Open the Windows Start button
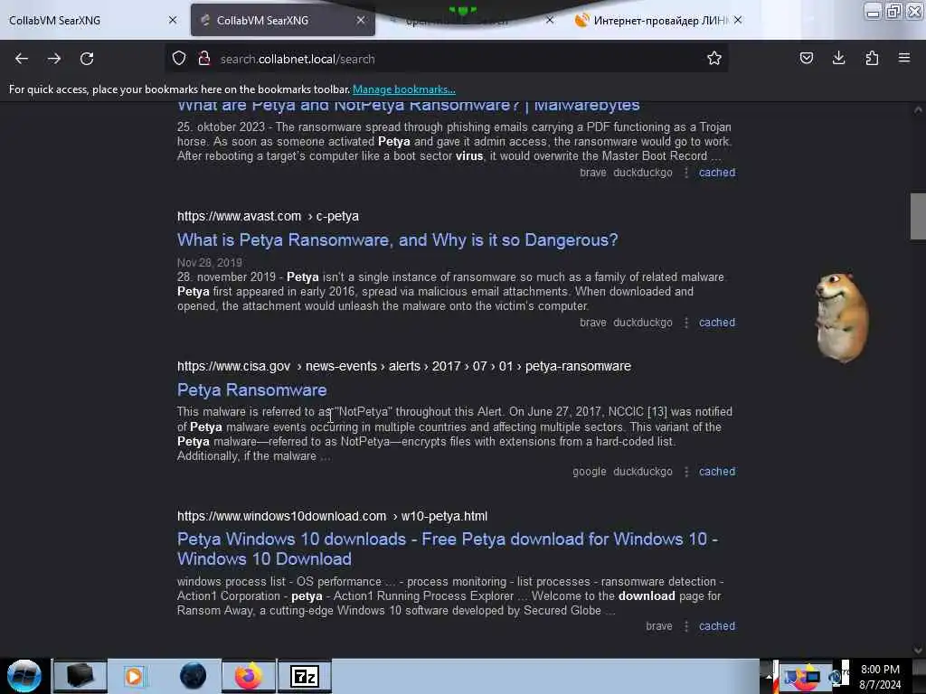The width and height of the screenshot is (926, 694). (x=24, y=676)
